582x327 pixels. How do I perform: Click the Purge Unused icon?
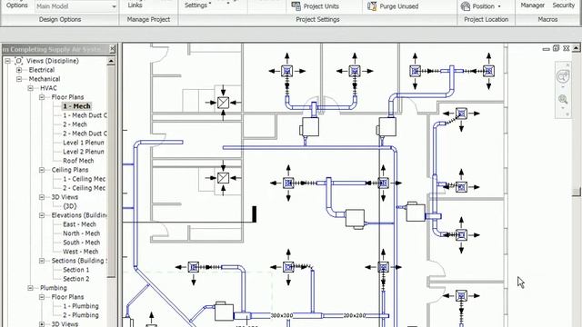tap(372, 6)
